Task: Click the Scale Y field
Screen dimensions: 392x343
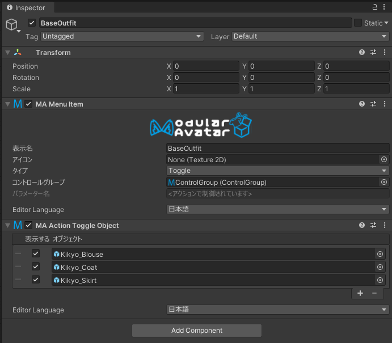Action: point(281,88)
